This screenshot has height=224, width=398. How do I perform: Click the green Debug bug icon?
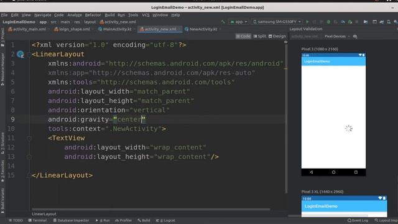[328, 22]
